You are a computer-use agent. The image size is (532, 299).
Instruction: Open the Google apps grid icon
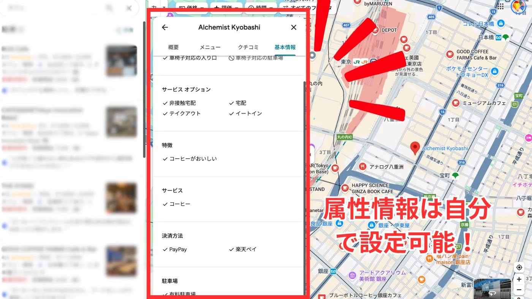click(x=501, y=6)
